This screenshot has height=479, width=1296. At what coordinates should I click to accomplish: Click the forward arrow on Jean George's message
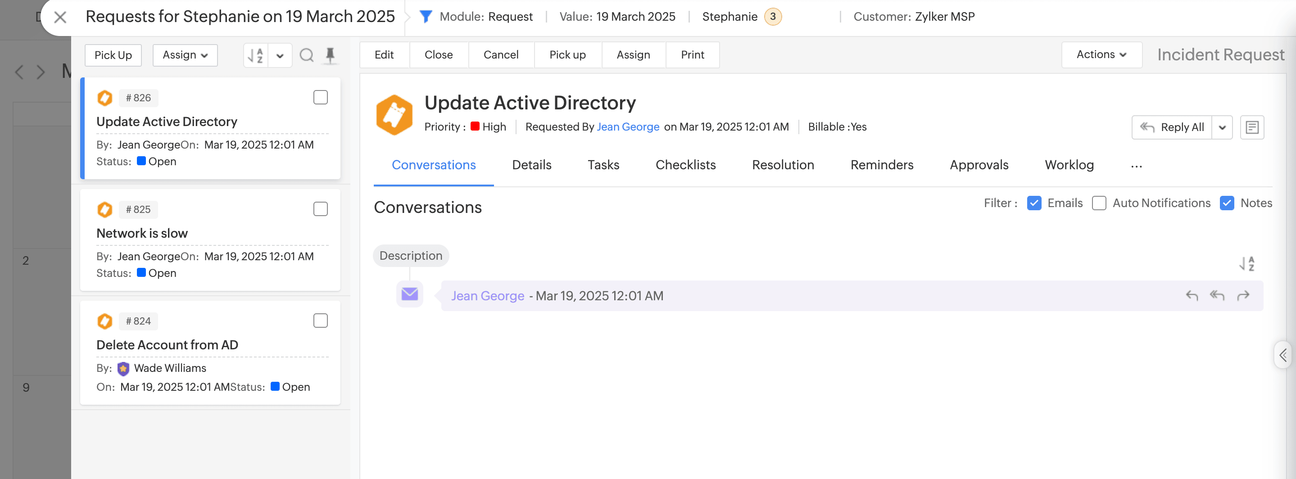1243,295
